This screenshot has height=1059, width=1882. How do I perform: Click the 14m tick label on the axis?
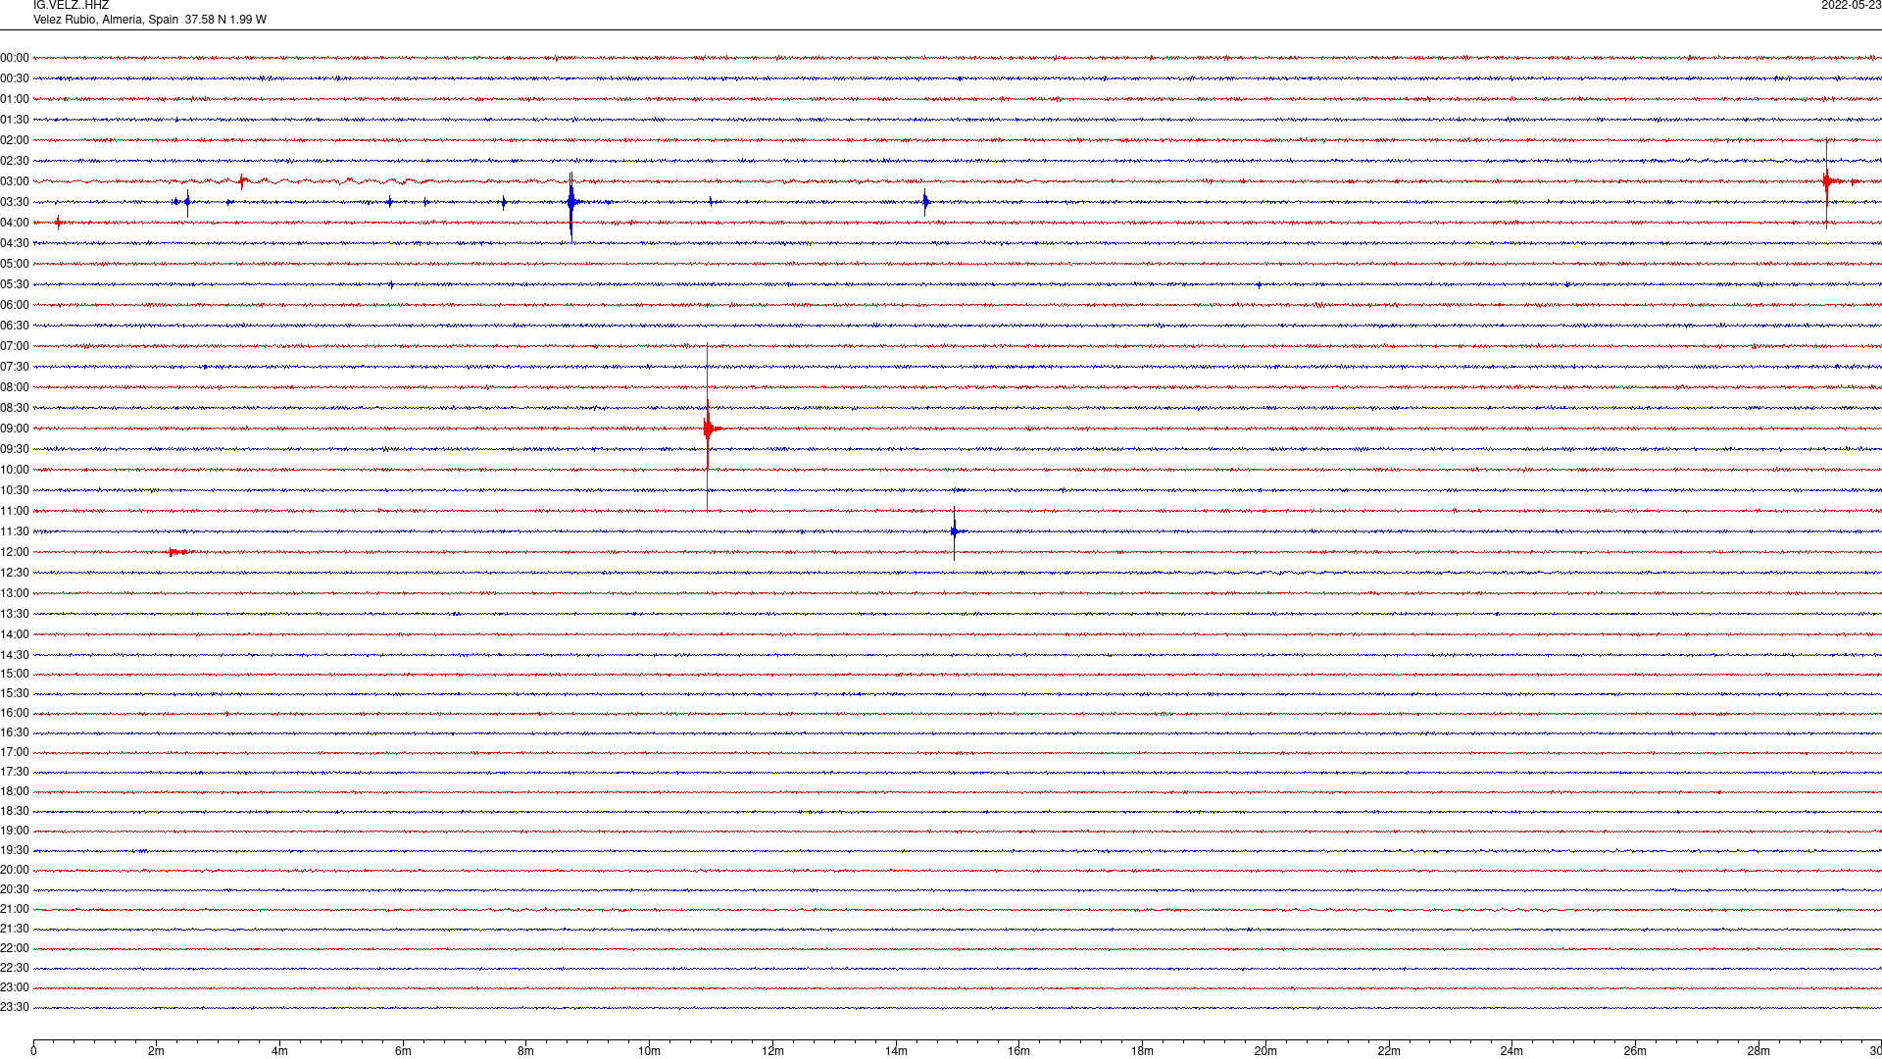pyautogui.click(x=896, y=1051)
